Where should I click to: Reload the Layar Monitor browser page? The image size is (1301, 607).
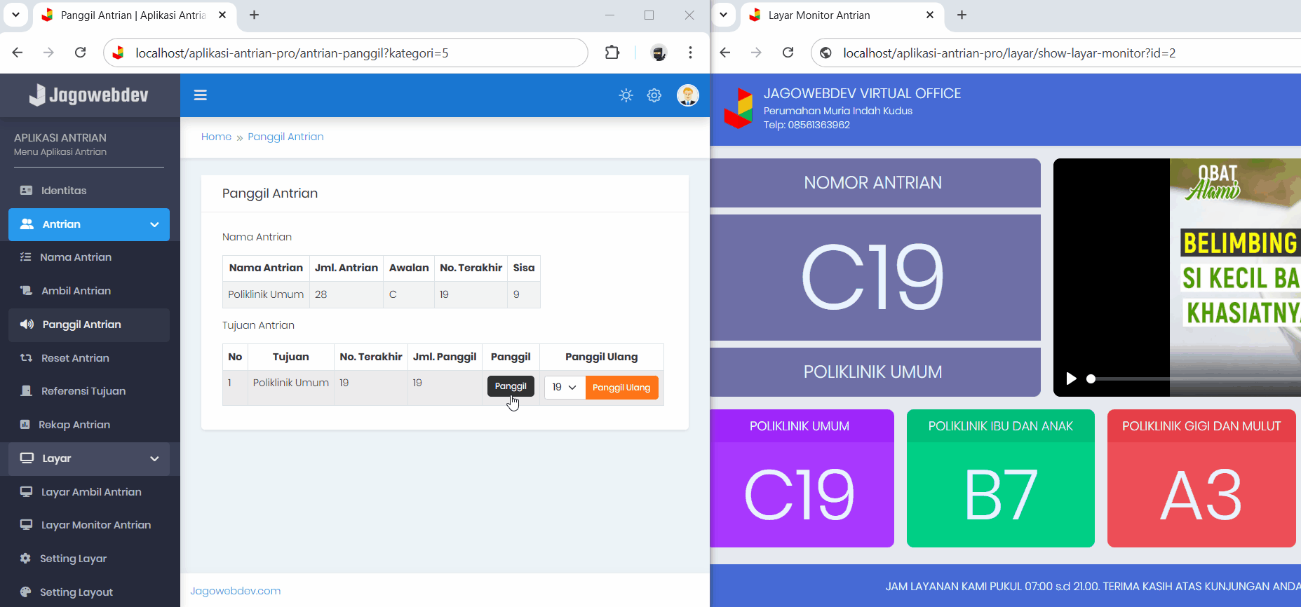[788, 53]
